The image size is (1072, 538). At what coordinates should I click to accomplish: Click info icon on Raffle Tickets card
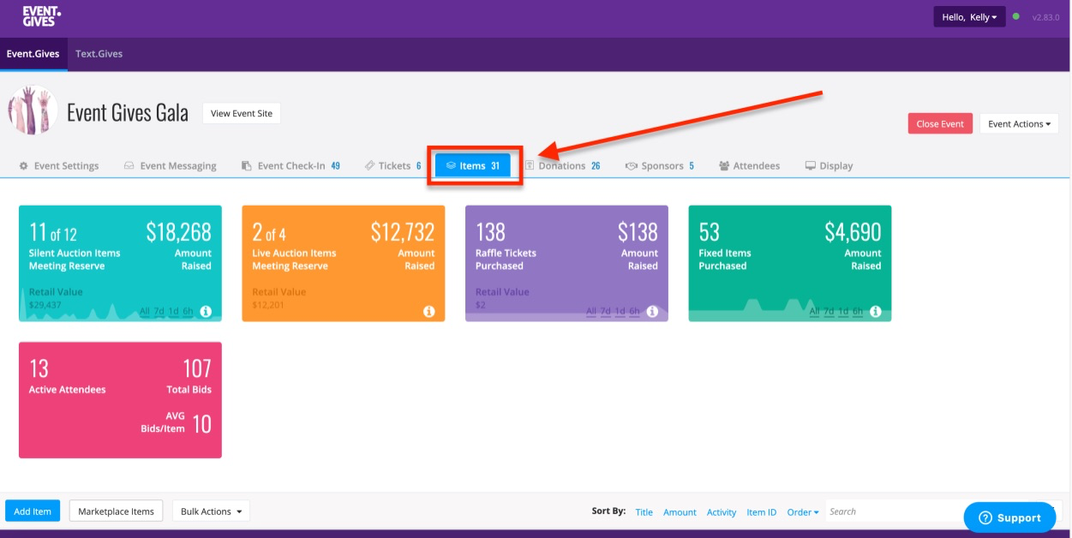click(652, 312)
